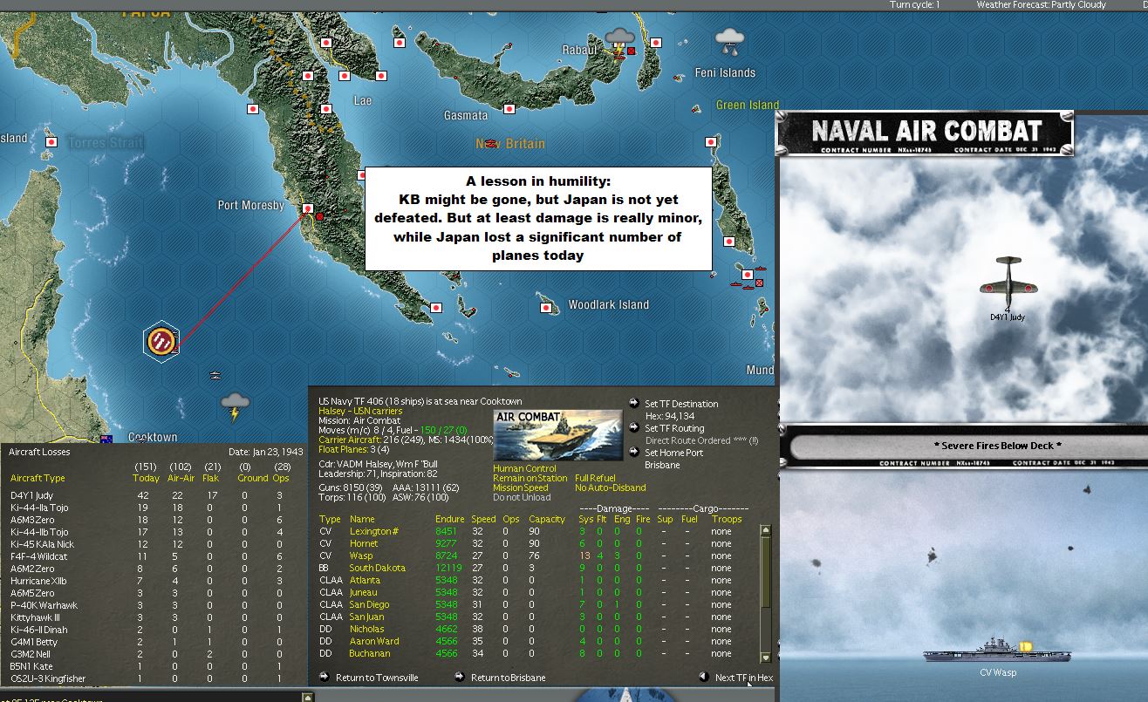Click the ship list scroll down arrow
Image resolution: width=1148 pixels, height=702 pixels.
pyautogui.click(x=766, y=658)
